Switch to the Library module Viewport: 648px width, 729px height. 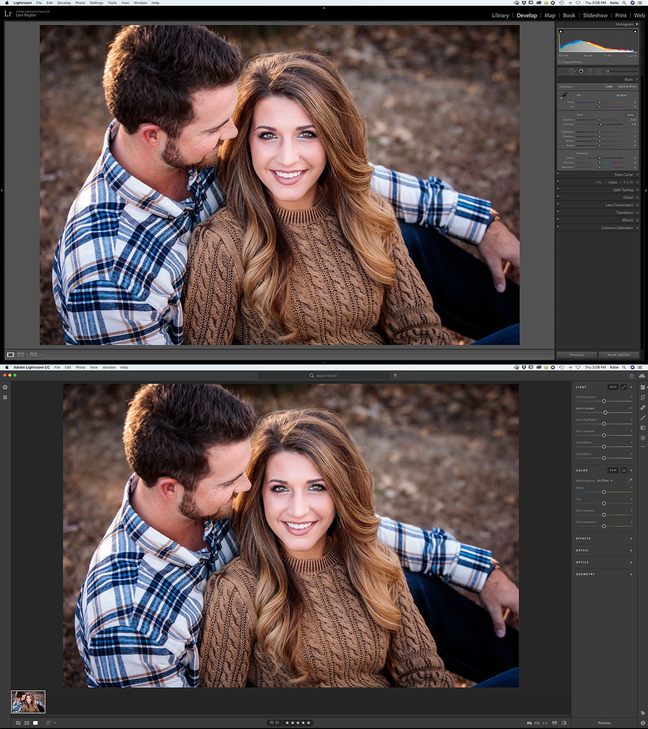tap(500, 16)
